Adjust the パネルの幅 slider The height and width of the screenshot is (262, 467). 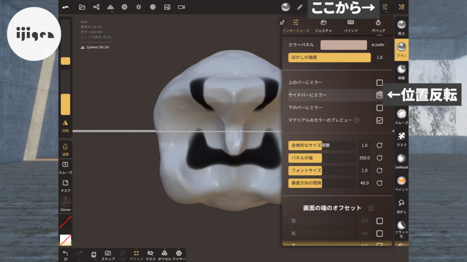tap(322, 158)
